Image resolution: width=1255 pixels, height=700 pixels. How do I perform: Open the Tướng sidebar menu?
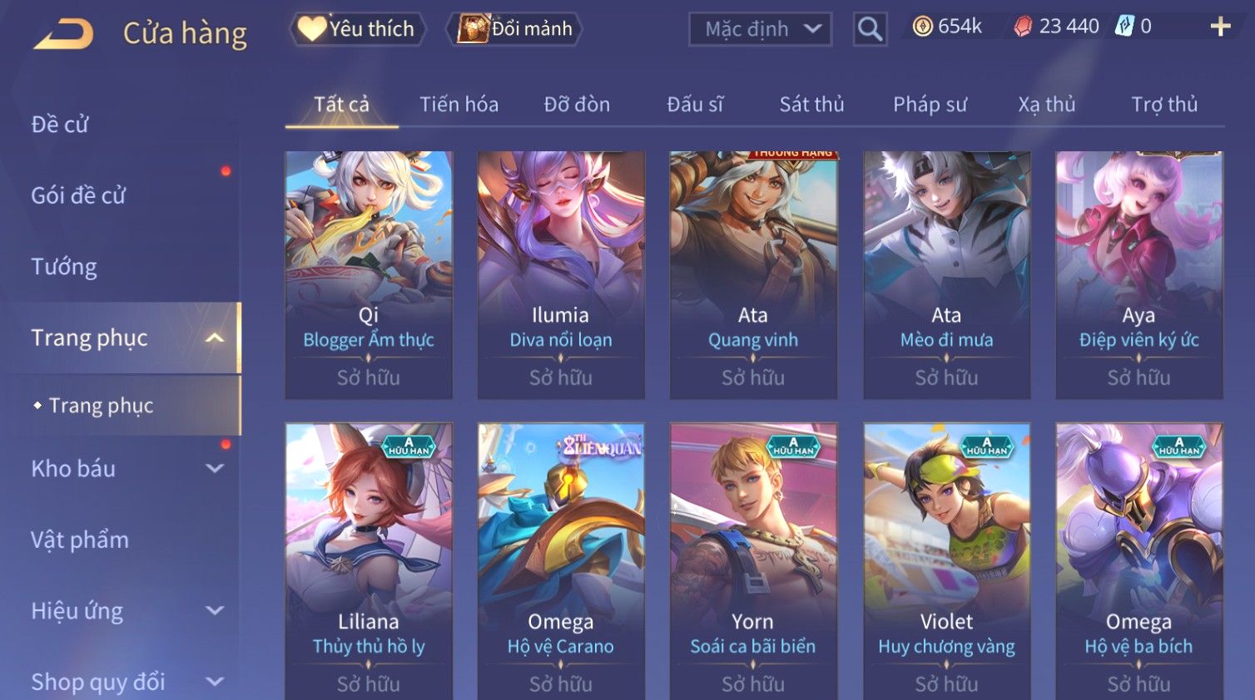(x=64, y=266)
